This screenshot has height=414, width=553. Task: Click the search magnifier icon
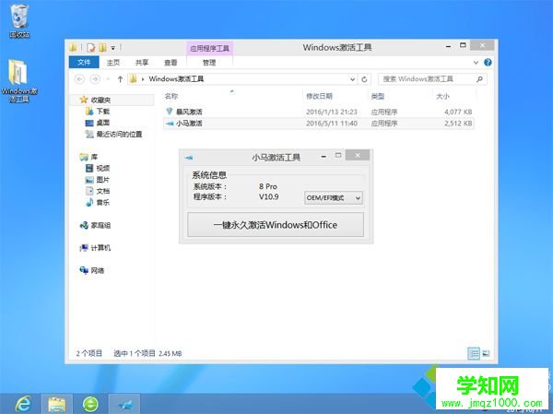[479, 79]
